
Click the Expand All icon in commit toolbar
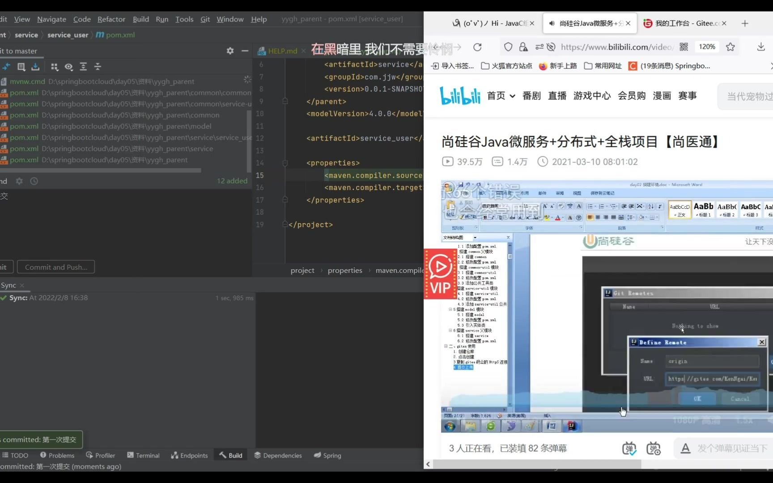tap(83, 67)
